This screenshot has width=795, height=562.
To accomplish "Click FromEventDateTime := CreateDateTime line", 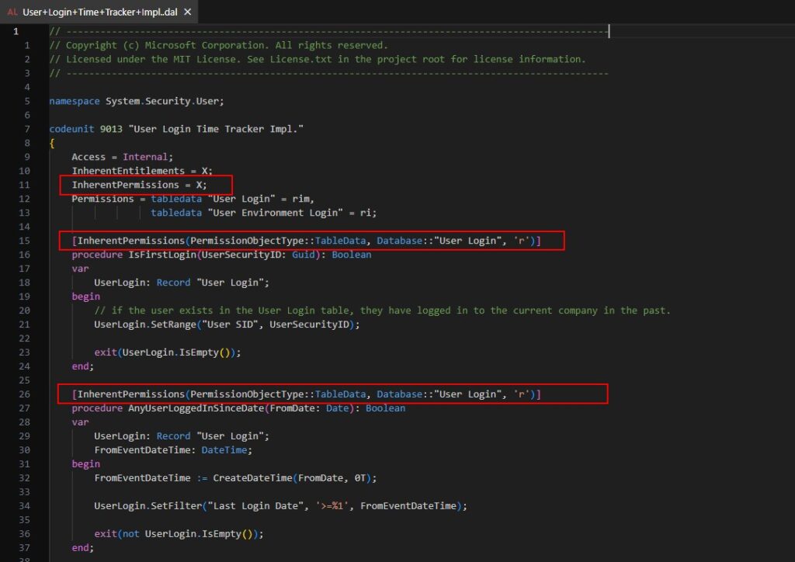I will (x=235, y=478).
